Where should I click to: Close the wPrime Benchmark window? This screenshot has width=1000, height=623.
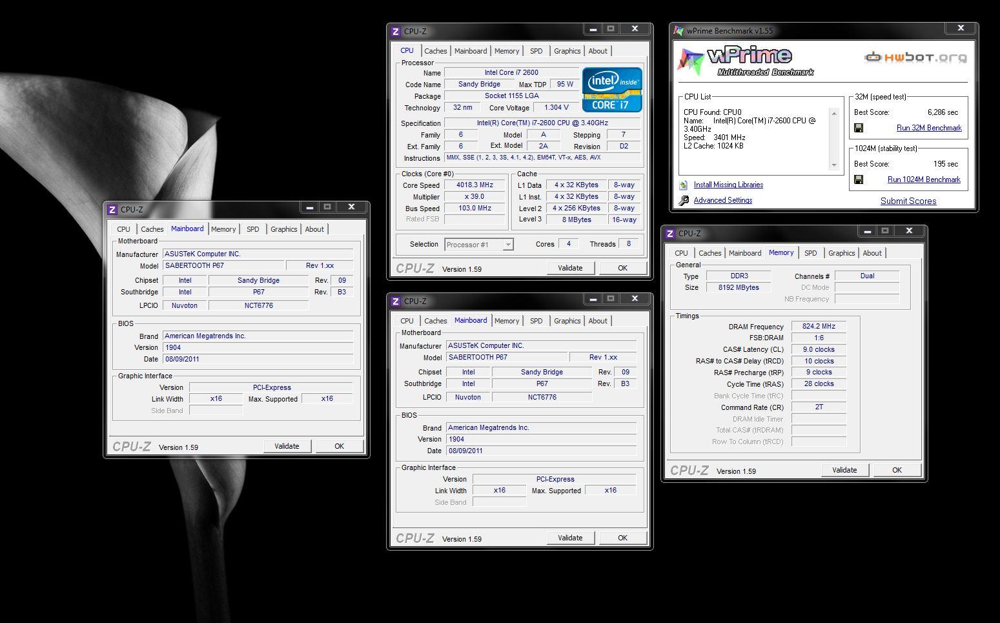tap(961, 28)
